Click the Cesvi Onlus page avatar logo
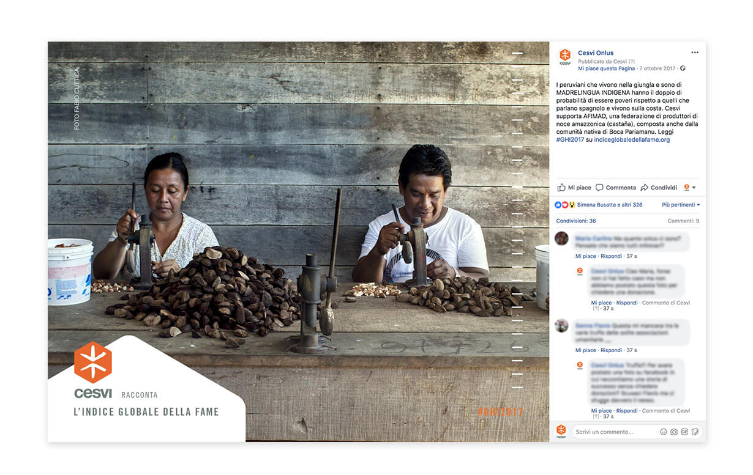The width and height of the screenshot is (753, 475). point(564,56)
